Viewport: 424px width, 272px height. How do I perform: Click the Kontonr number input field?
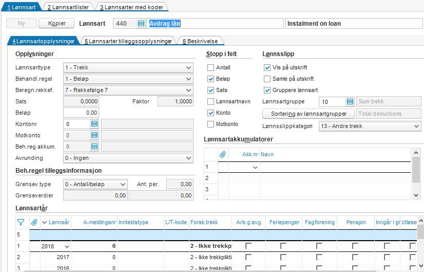[x=77, y=124]
